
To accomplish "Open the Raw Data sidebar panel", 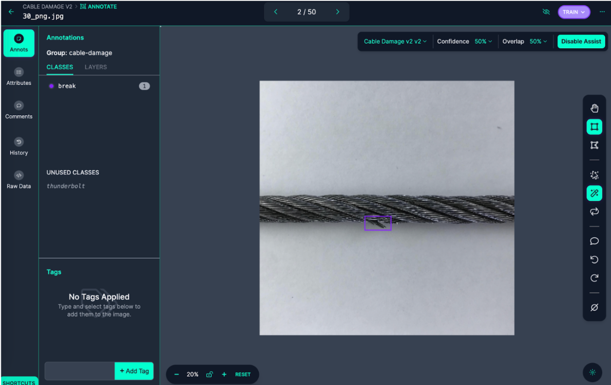I will 19,180.
